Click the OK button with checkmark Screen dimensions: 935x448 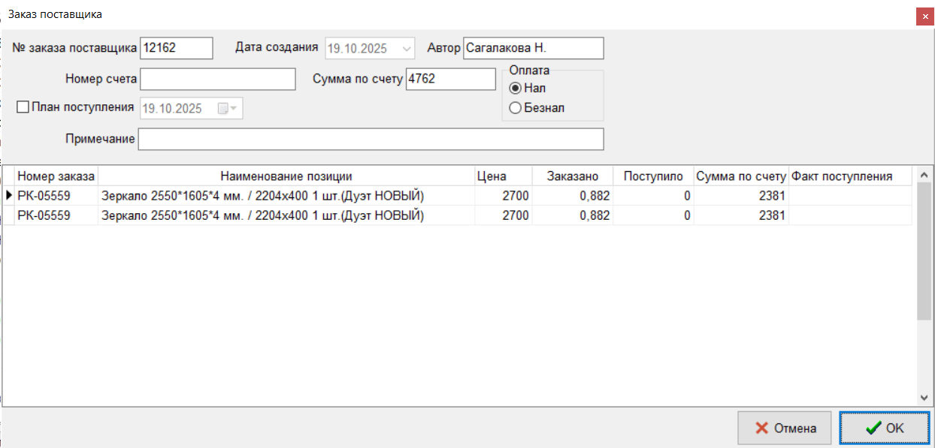[x=884, y=428]
